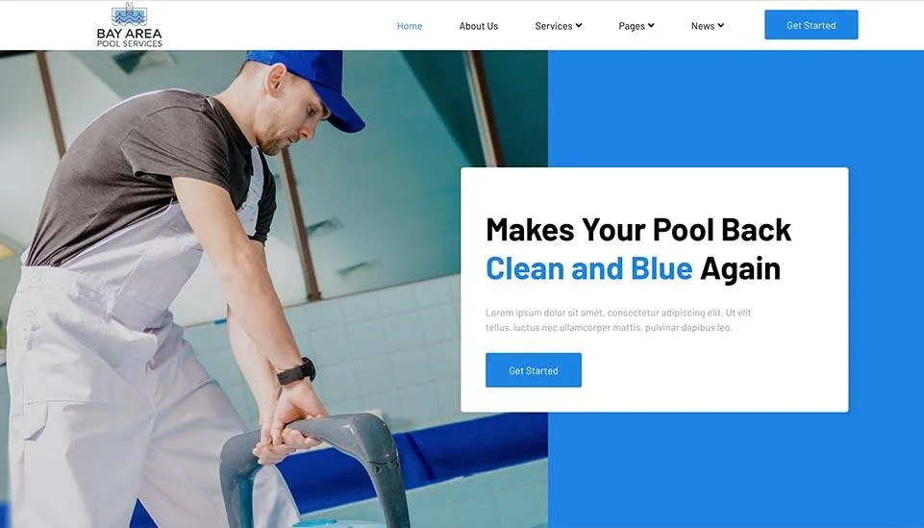Image resolution: width=924 pixels, height=528 pixels.
Task: Go to the Home nav link
Action: pos(409,26)
